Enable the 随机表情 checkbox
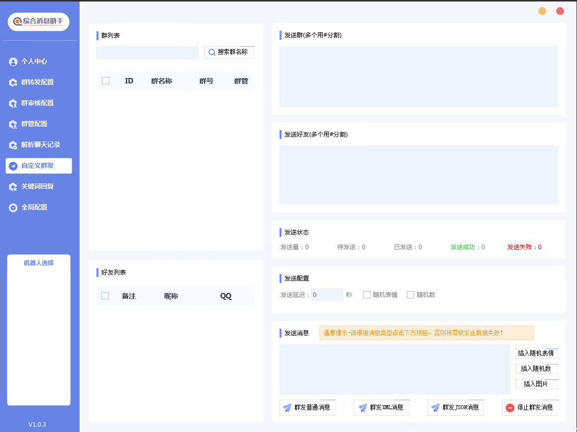This screenshot has width=577, height=432. [x=367, y=295]
